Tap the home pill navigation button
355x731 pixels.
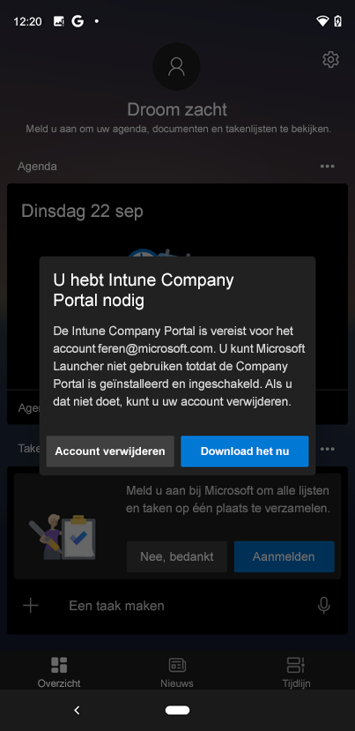click(178, 710)
